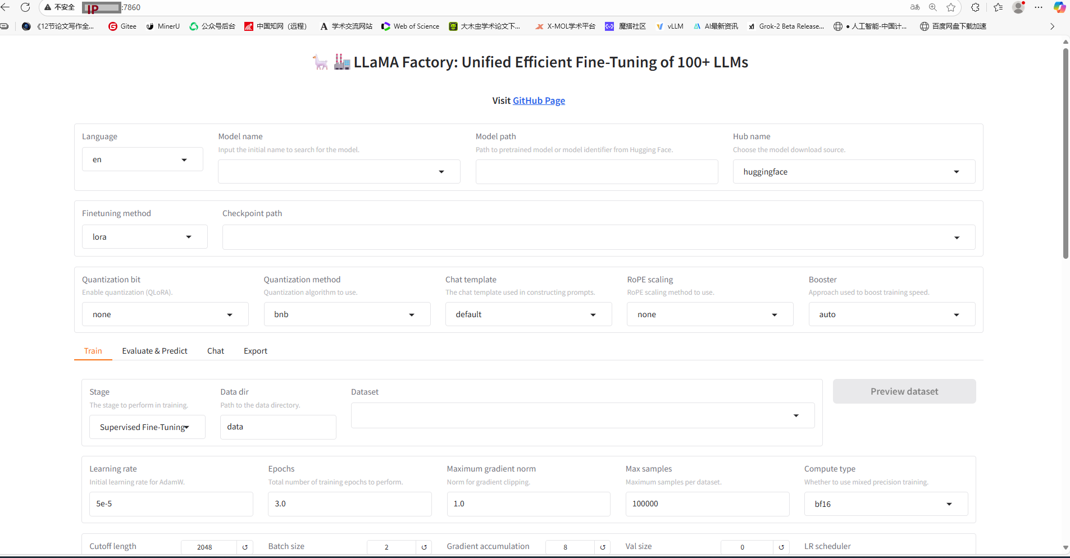Open the Chat template dropdown
Viewport: 1070px width, 558px height.
tap(529, 314)
